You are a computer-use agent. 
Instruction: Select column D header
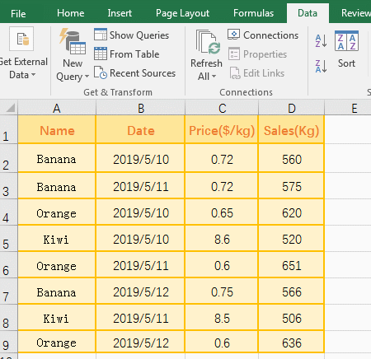(292, 108)
